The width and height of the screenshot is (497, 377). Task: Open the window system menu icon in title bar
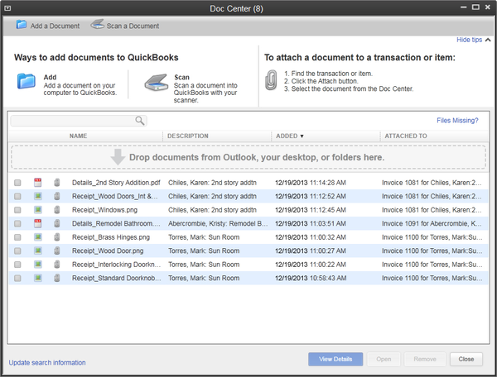pos(7,8)
